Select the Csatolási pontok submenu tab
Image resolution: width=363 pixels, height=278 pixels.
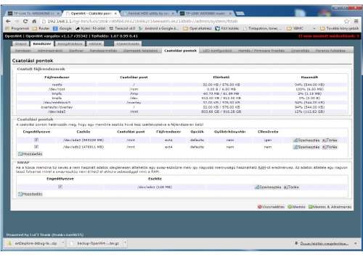pos(180,51)
